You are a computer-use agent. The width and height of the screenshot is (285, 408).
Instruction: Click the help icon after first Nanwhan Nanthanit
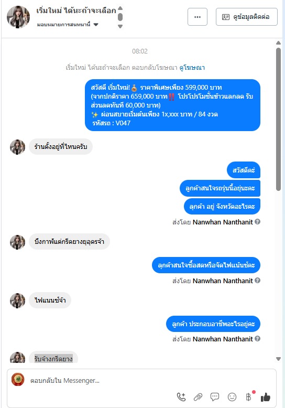[x=257, y=222]
